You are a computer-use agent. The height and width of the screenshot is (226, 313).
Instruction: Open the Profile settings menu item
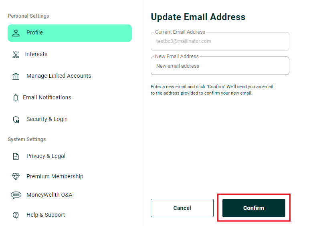click(70, 33)
